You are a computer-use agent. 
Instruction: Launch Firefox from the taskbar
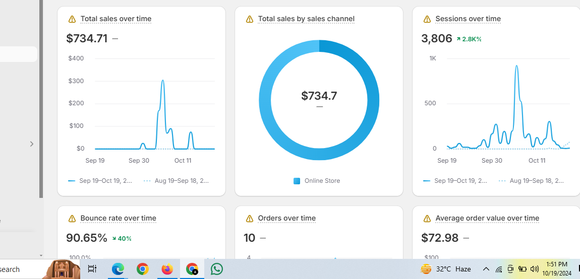[167, 269]
